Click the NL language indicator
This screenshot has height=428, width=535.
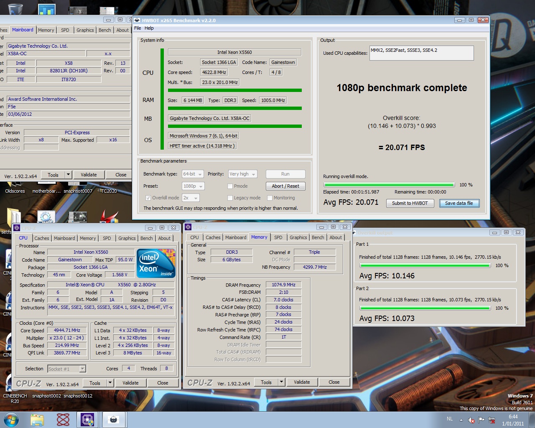coord(450,419)
